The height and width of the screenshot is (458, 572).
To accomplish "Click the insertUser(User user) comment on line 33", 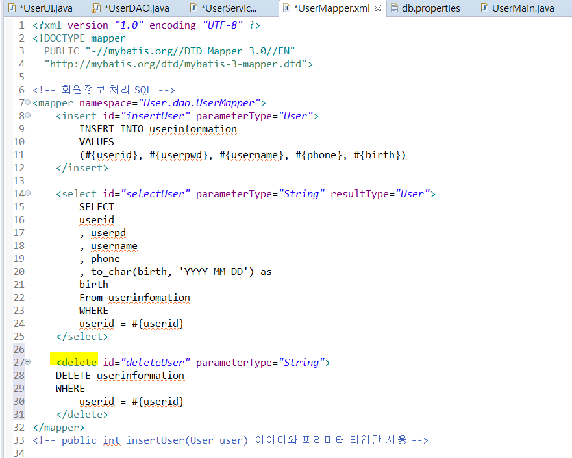I will (x=230, y=440).
